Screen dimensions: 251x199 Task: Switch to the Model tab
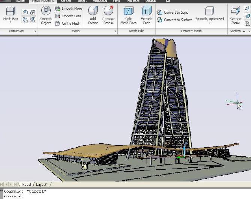(x=26, y=185)
